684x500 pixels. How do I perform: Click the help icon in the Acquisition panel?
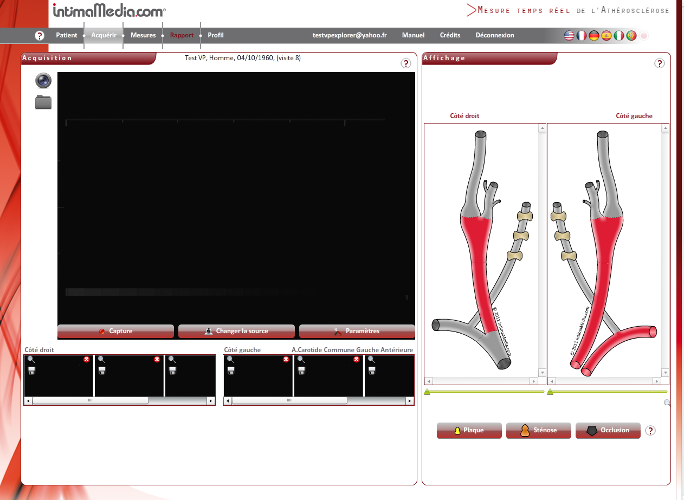tap(406, 63)
